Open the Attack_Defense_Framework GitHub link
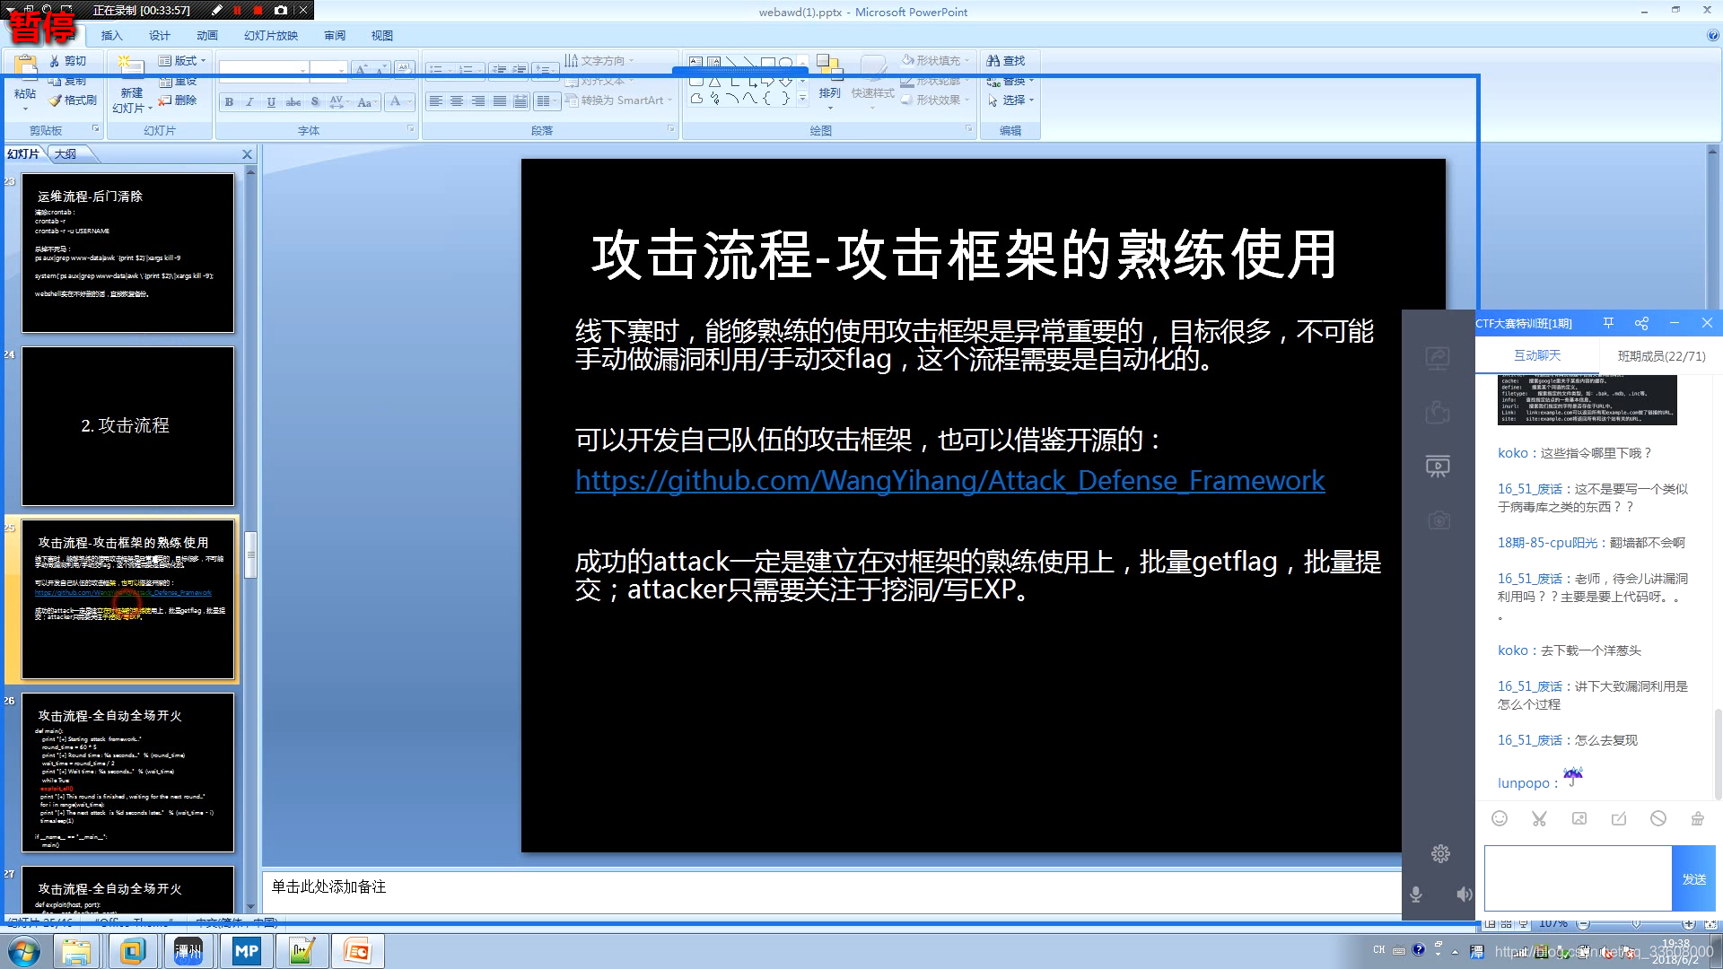Screen dimensions: 1723x969 click(x=949, y=481)
